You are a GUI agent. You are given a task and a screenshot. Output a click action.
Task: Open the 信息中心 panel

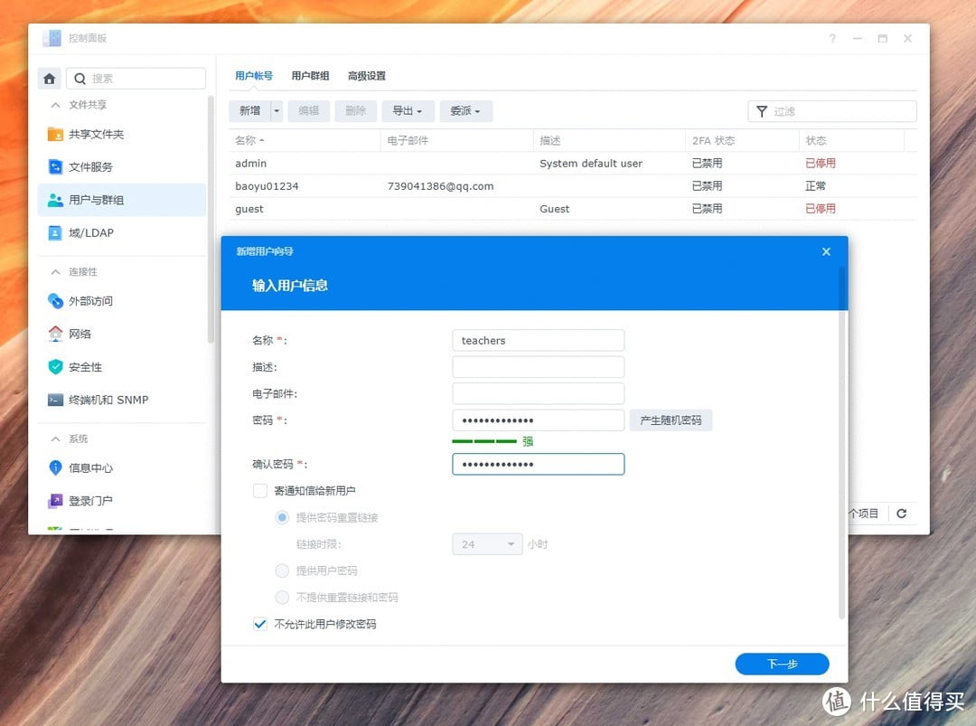(91, 467)
